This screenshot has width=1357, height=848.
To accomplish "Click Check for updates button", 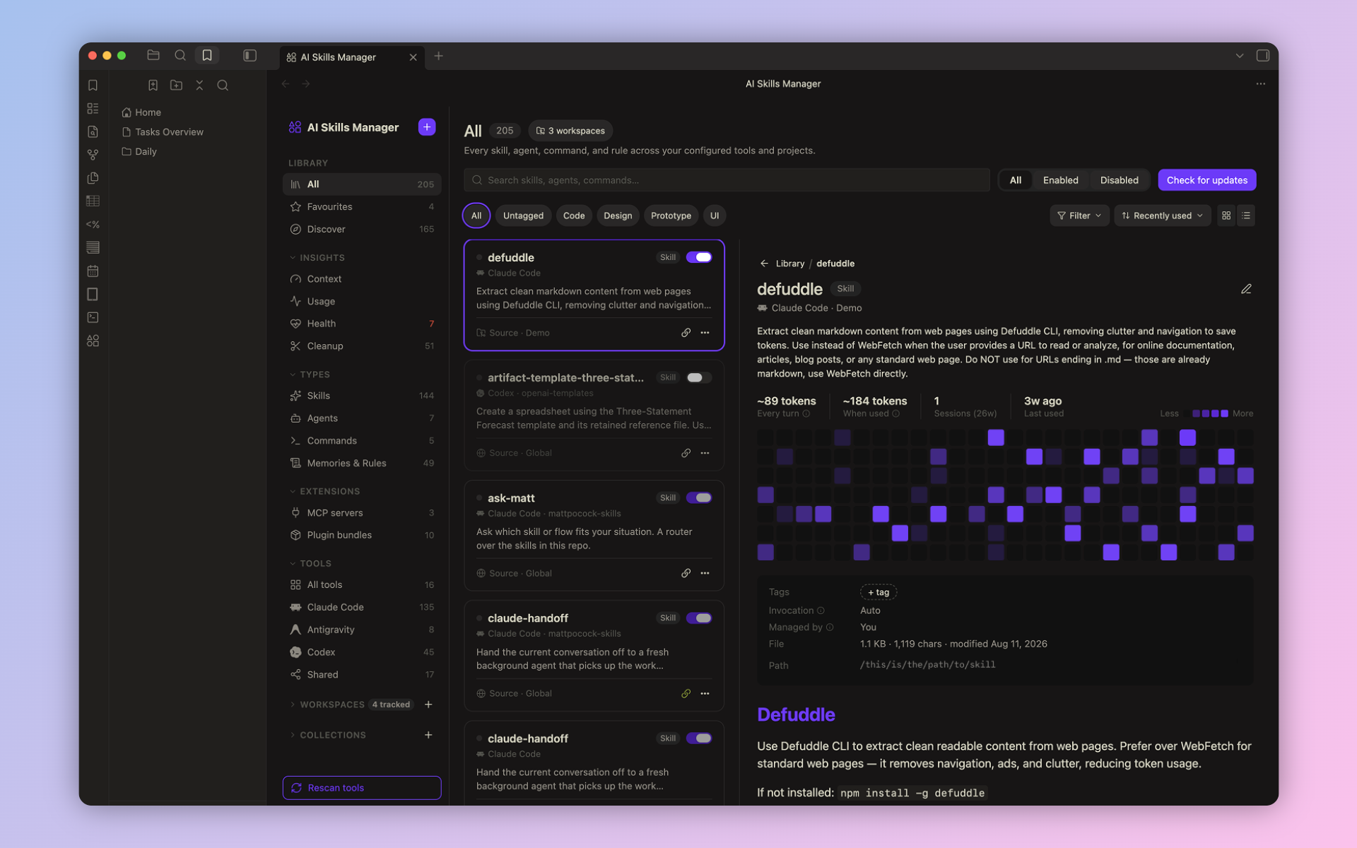I will coord(1206,180).
